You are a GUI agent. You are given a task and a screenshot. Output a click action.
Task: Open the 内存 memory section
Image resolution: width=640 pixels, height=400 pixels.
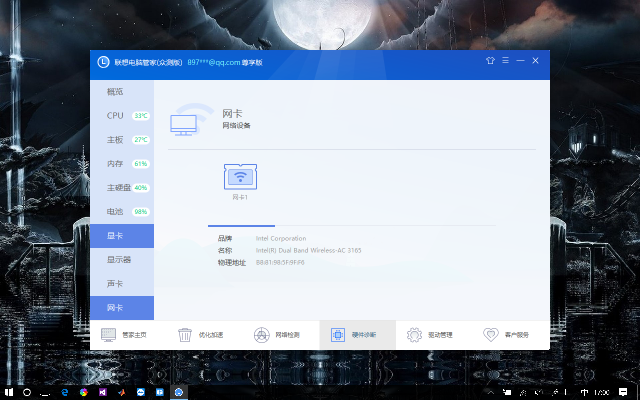(122, 164)
